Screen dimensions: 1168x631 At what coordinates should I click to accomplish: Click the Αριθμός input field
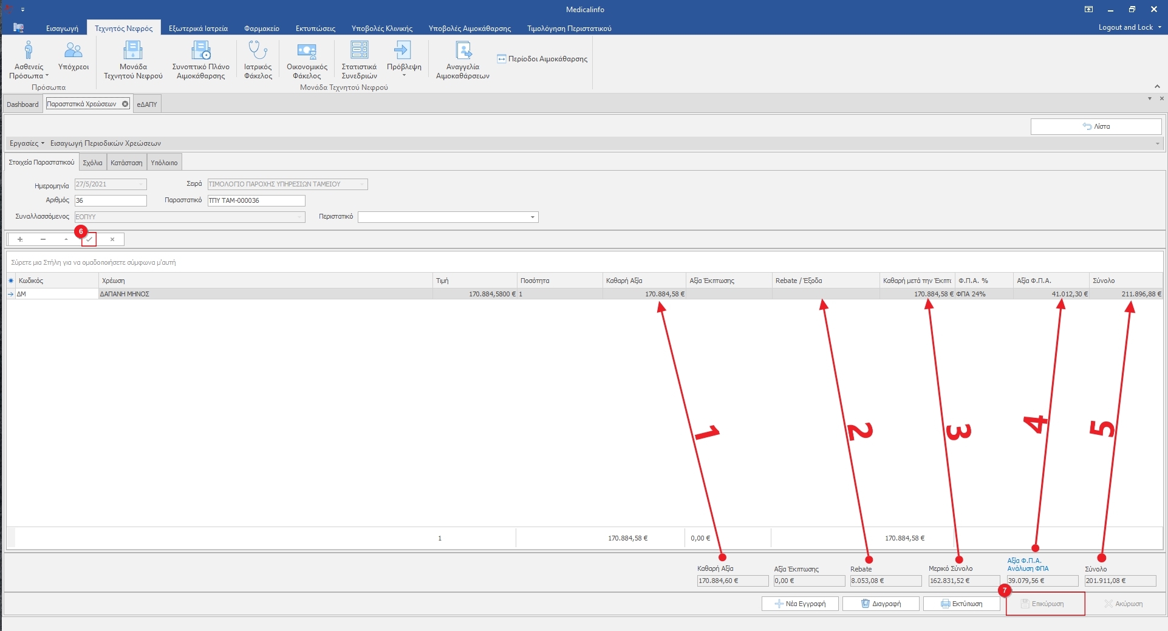[111, 200]
